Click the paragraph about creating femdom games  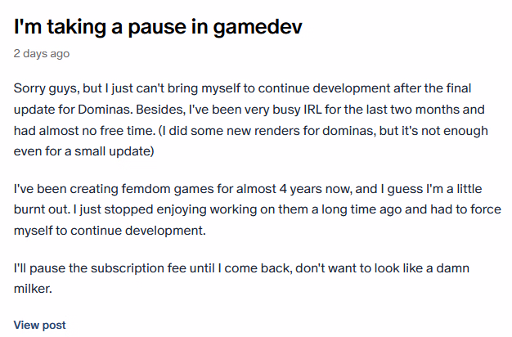coord(258,209)
